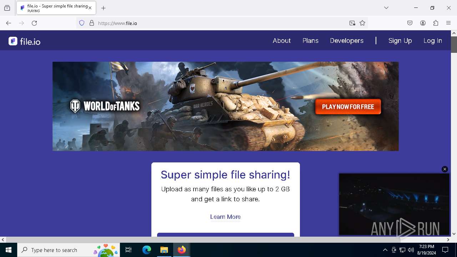Open Firefox application hamburger menu

pos(448,23)
